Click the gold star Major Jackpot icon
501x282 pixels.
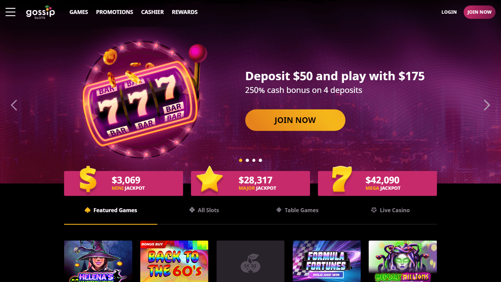209,179
